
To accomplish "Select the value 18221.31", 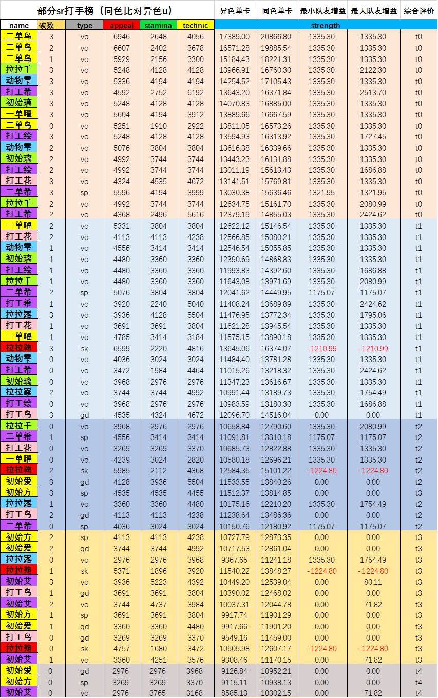I will point(276,58).
